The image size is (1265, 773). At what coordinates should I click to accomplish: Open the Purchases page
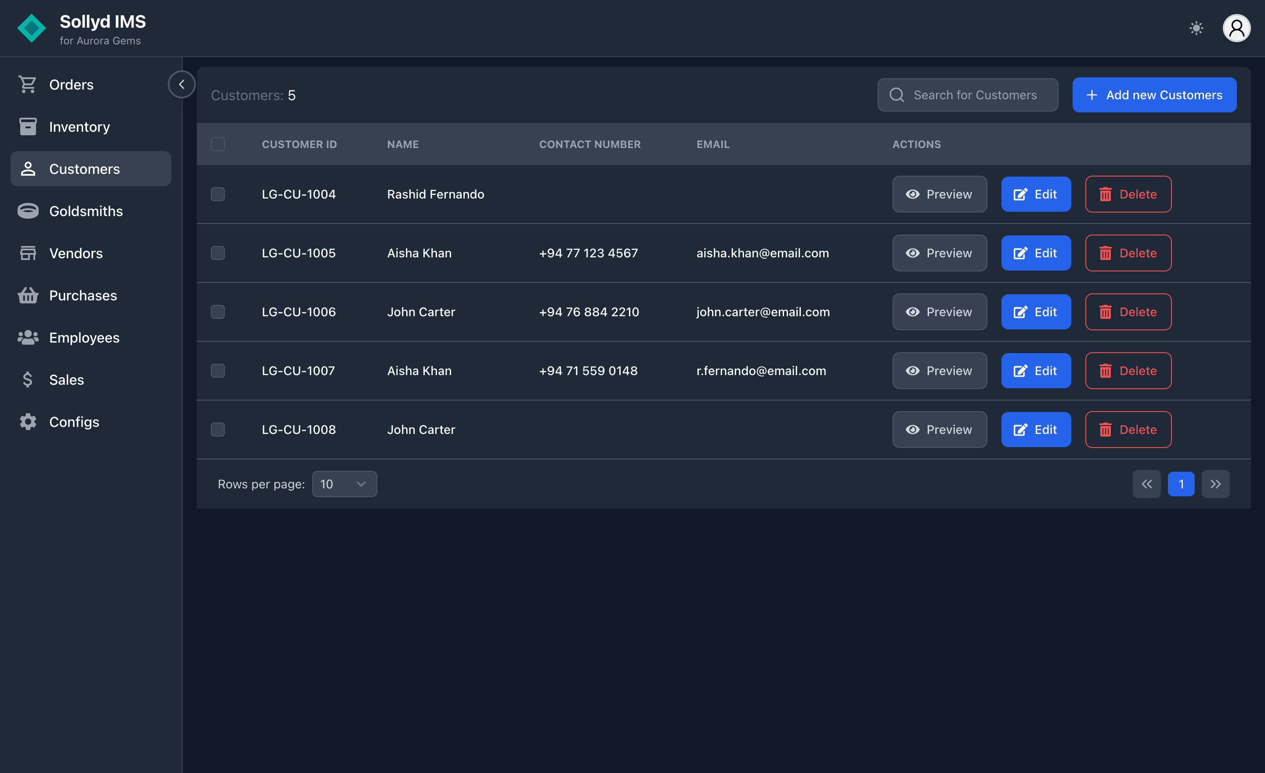coord(91,295)
